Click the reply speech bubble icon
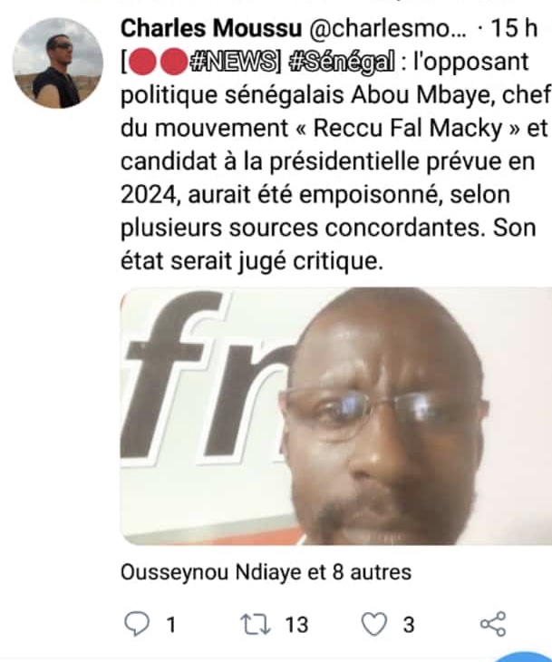This screenshot has height=662, width=552. tap(137, 624)
